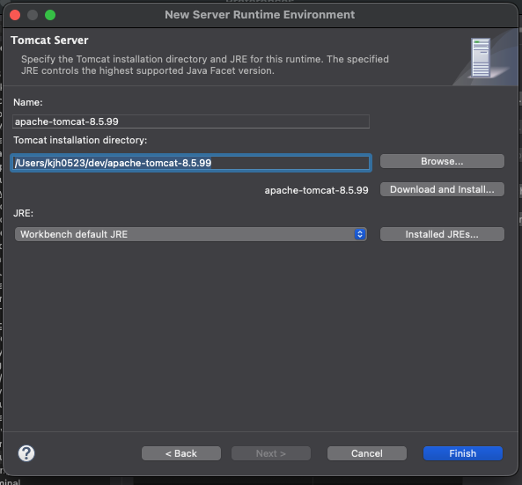Focus the Name text field
Image resolution: width=522 pixels, height=485 pixels.
point(191,121)
